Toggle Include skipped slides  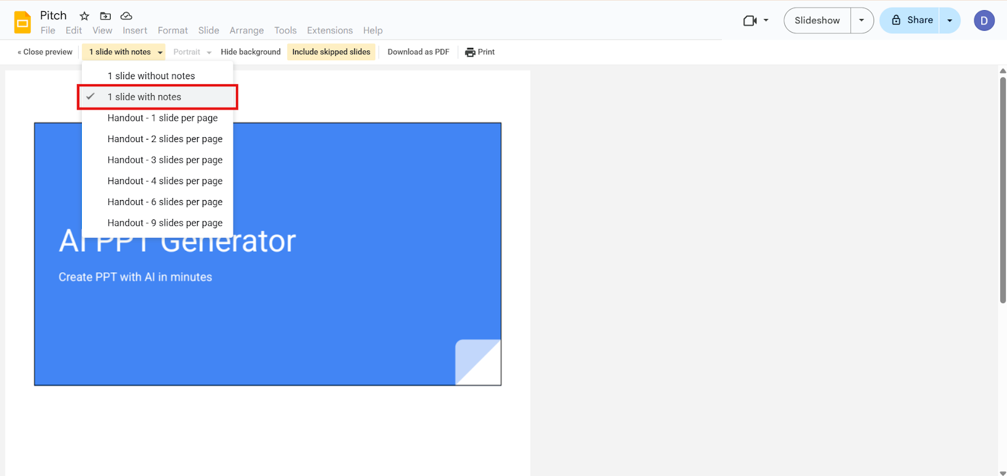pyautogui.click(x=331, y=52)
